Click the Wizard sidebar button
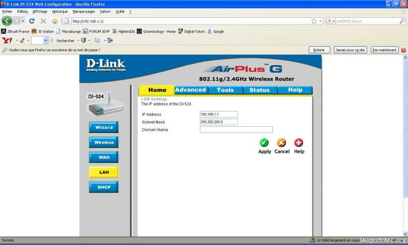 pyautogui.click(x=104, y=127)
